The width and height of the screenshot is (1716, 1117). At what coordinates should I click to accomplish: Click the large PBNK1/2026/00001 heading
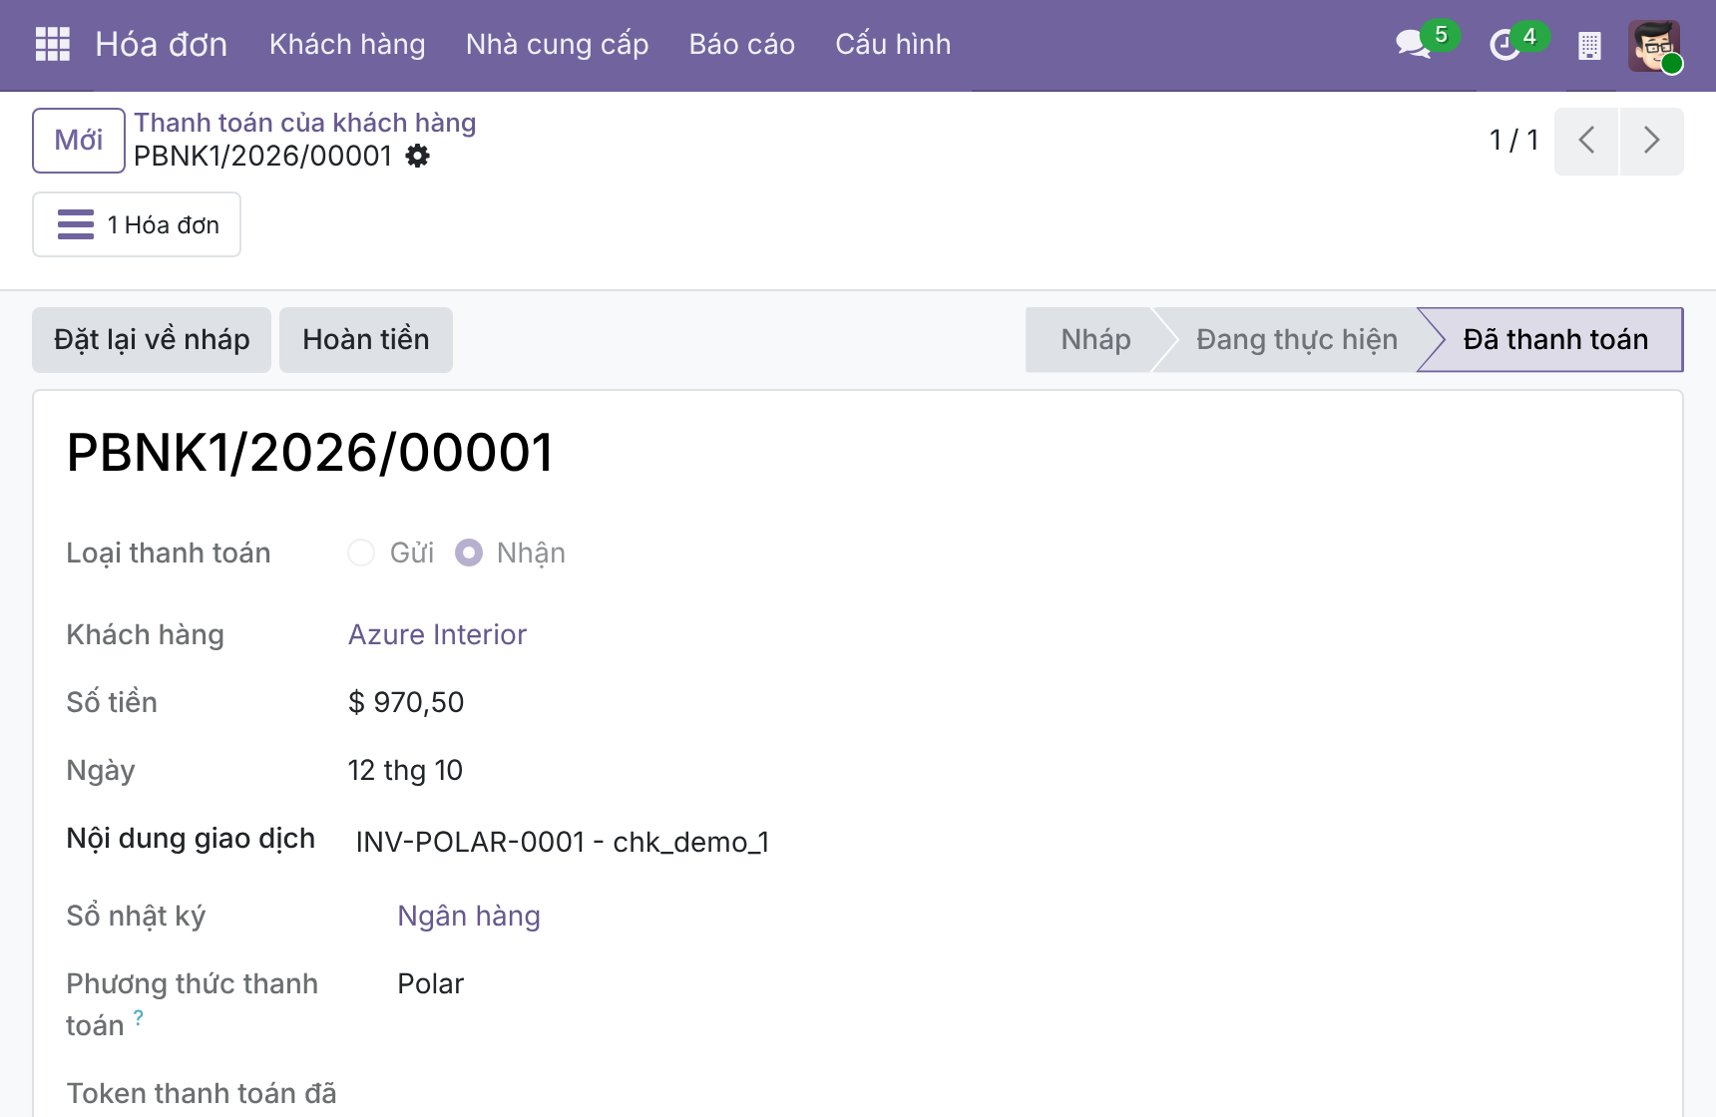[310, 453]
